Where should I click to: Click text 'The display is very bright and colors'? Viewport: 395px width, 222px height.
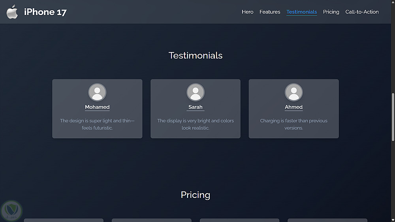[196, 121]
